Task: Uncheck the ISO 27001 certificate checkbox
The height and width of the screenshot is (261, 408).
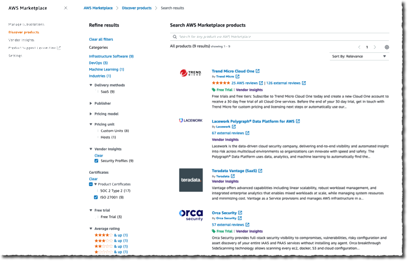Action: tap(96, 197)
